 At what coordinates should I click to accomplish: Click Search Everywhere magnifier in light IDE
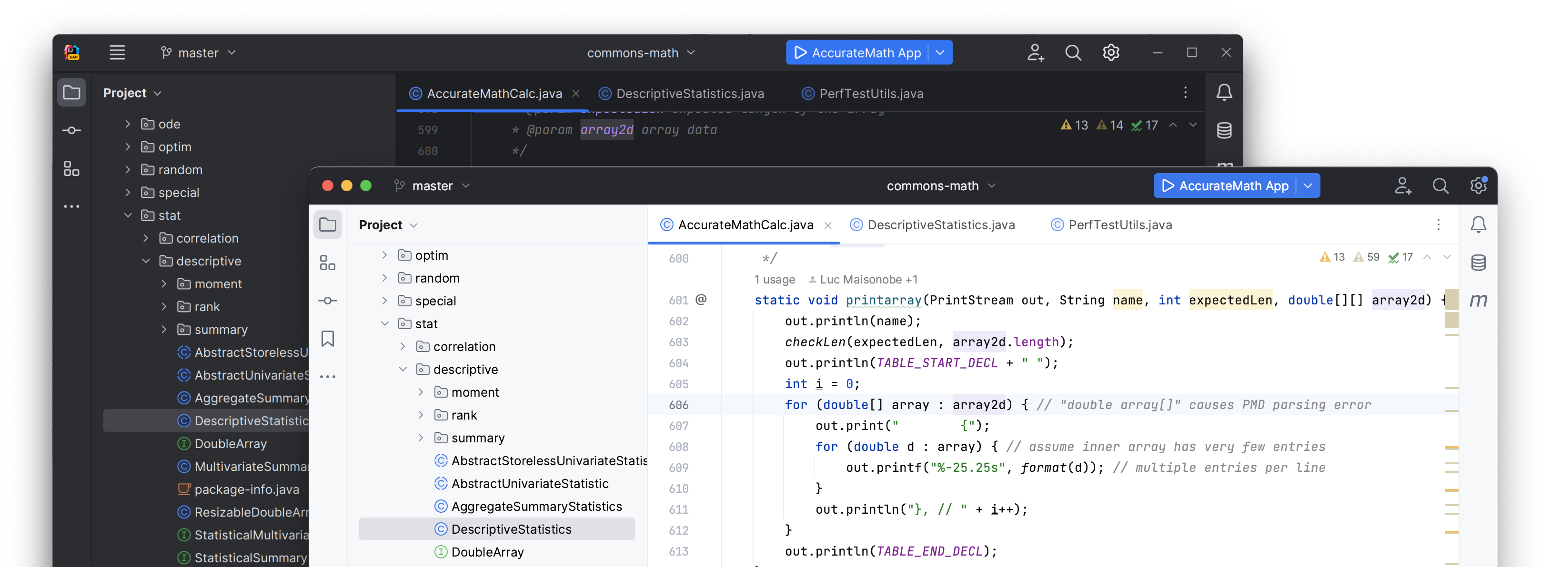1440,186
